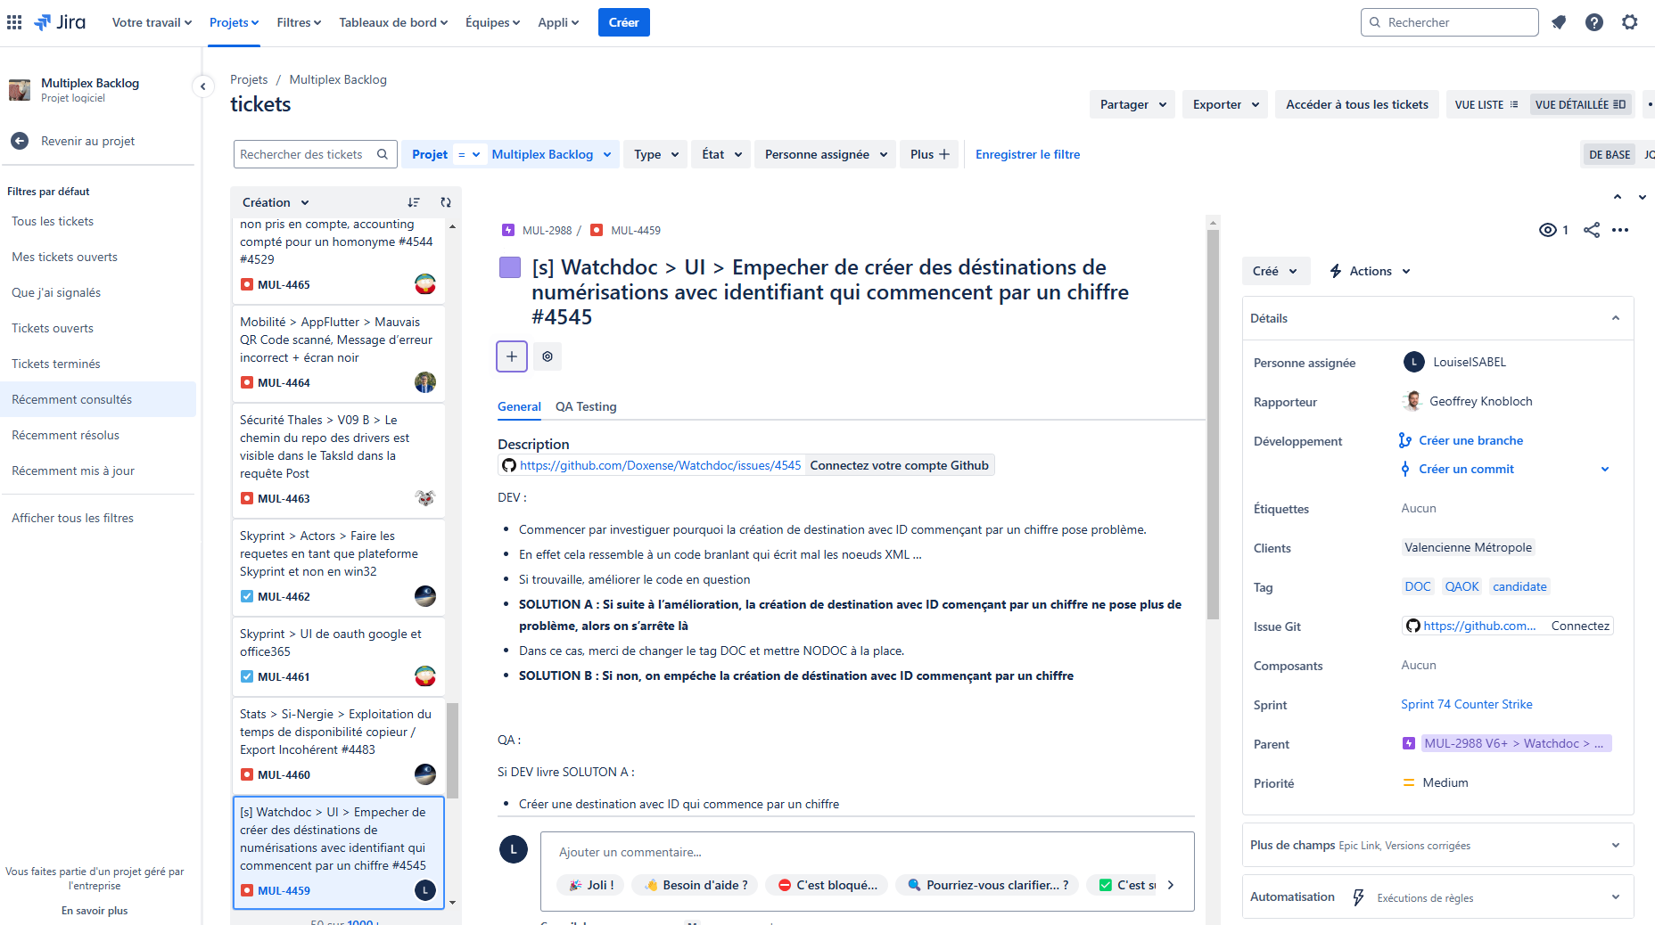Click the sort order icon beside Création

[414, 202]
